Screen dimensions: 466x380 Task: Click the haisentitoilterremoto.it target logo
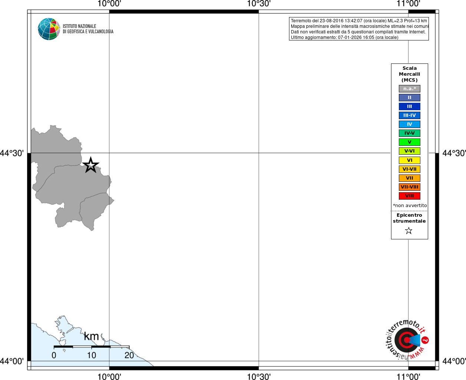pyautogui.click(x=407, y=340)
